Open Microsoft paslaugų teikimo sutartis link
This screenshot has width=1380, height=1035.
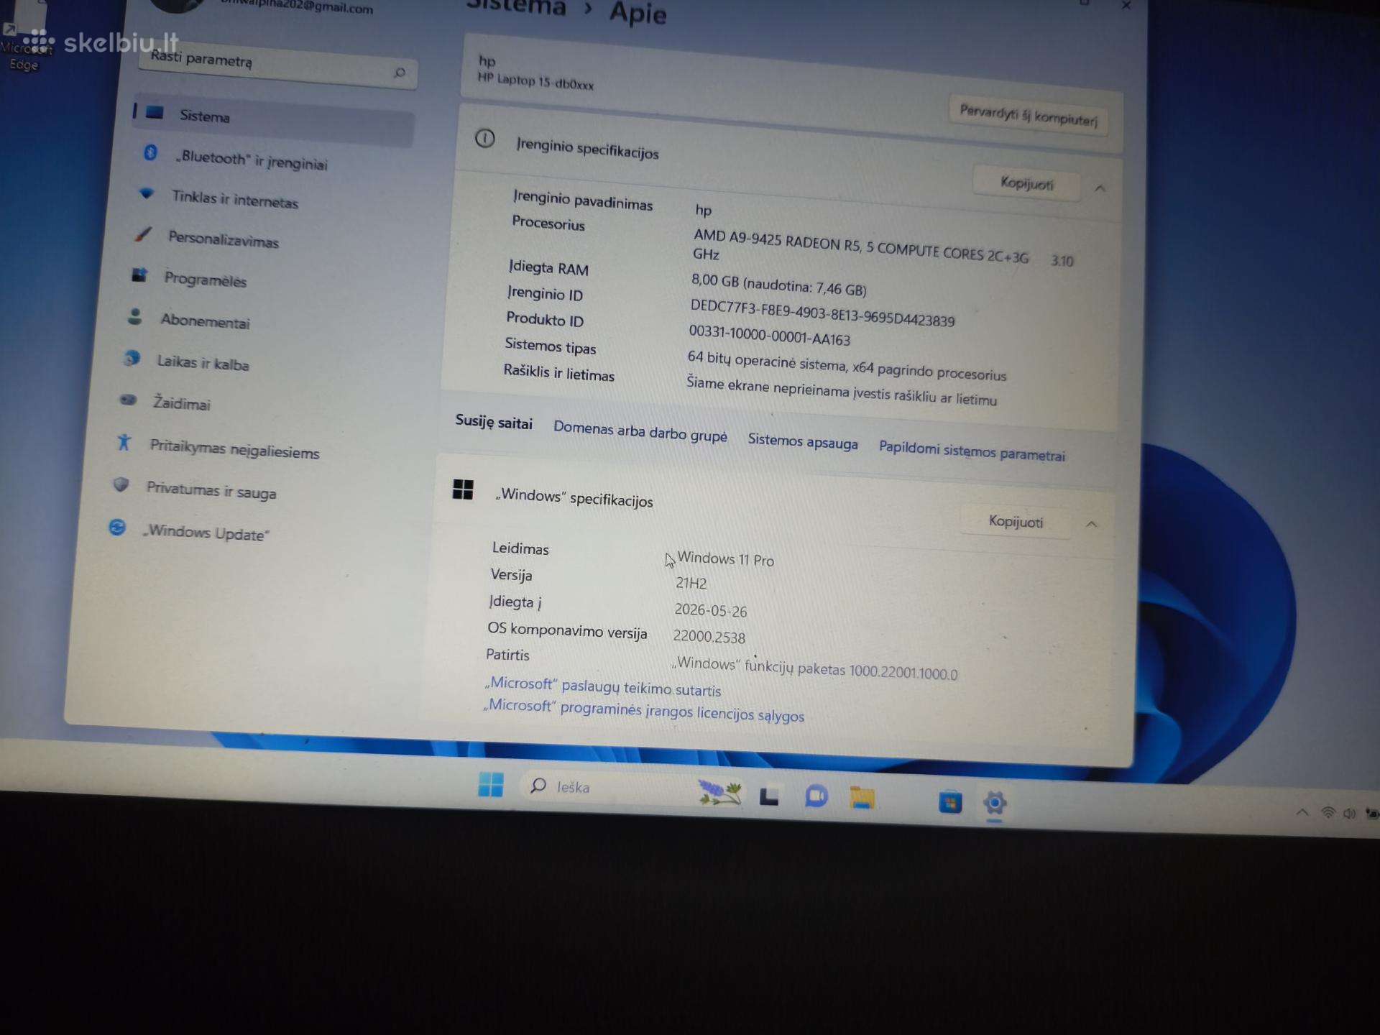(x=602, y=686)
